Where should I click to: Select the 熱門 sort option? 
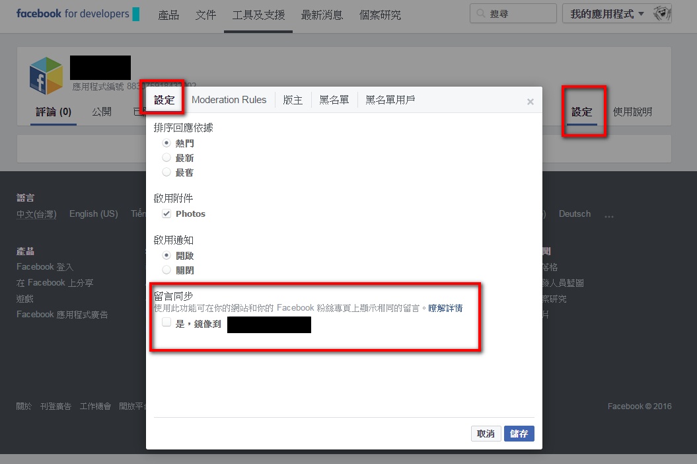point(166,143)
